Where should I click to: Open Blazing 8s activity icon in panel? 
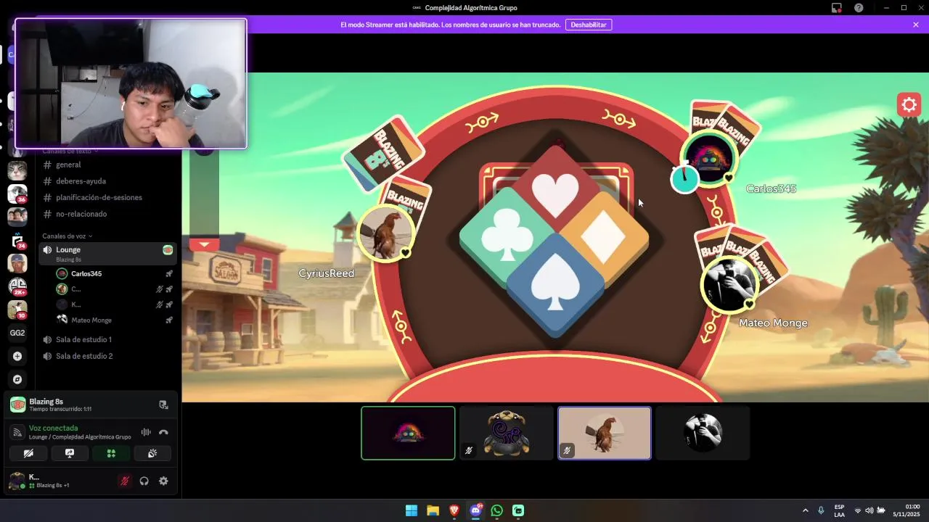[x=17, y=405]
